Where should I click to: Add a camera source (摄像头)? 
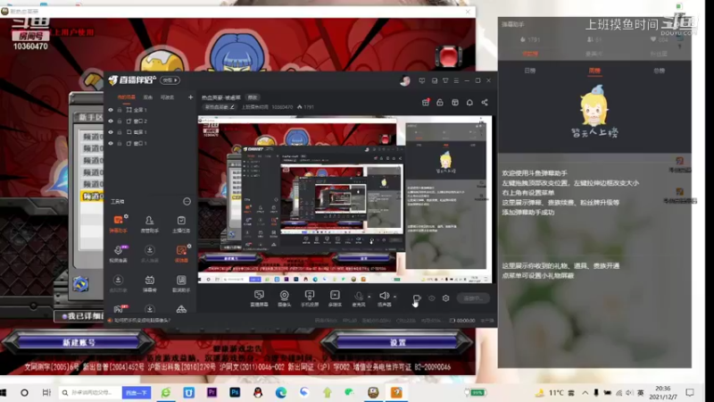coord(284,298)
